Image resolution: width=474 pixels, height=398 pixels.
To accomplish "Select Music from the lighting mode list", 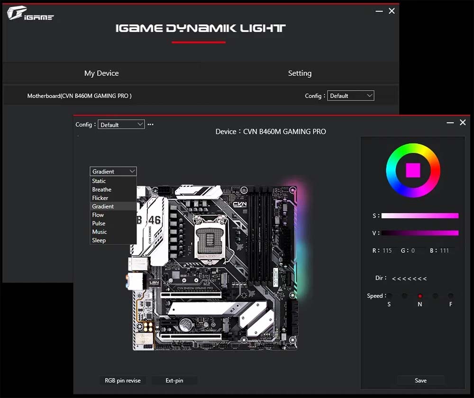I will (x=100, y=231).
